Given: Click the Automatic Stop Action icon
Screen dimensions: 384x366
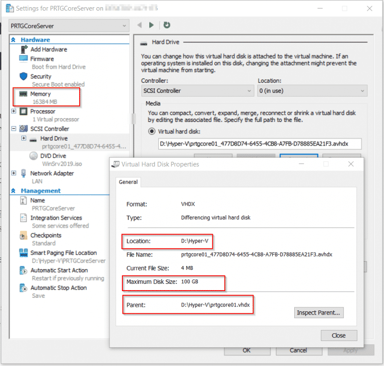Looking at the screenshot, I should (23, 288).
